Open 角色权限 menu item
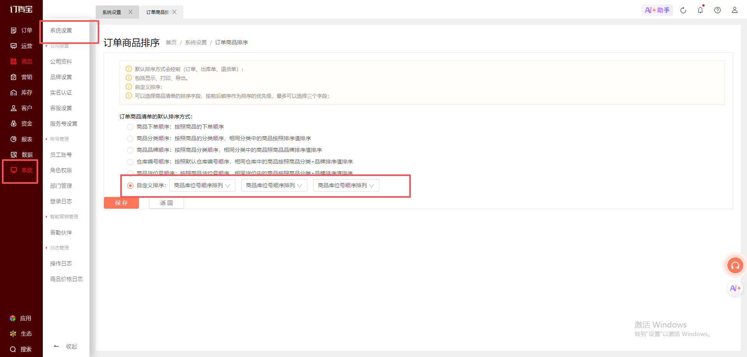747x357 pixels. point(61,170)
